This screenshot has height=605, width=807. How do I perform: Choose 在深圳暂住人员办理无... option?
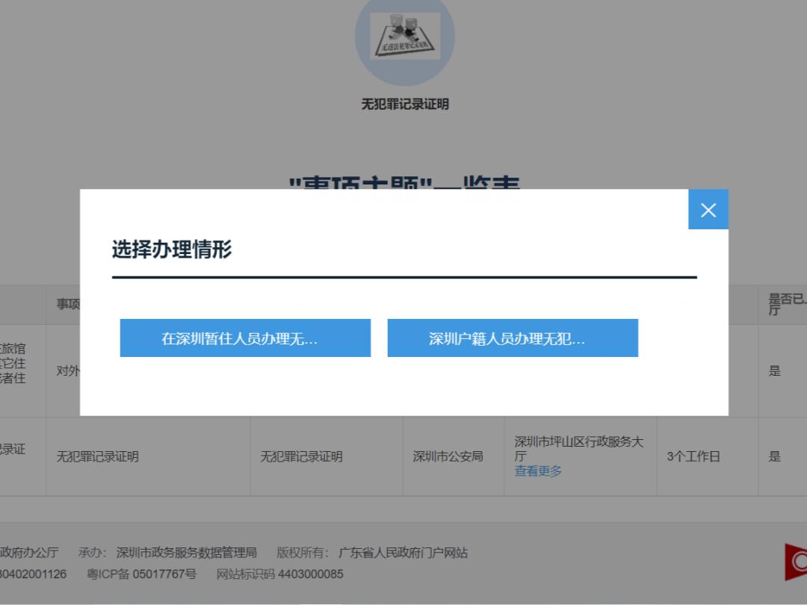(x=245, y=338)
